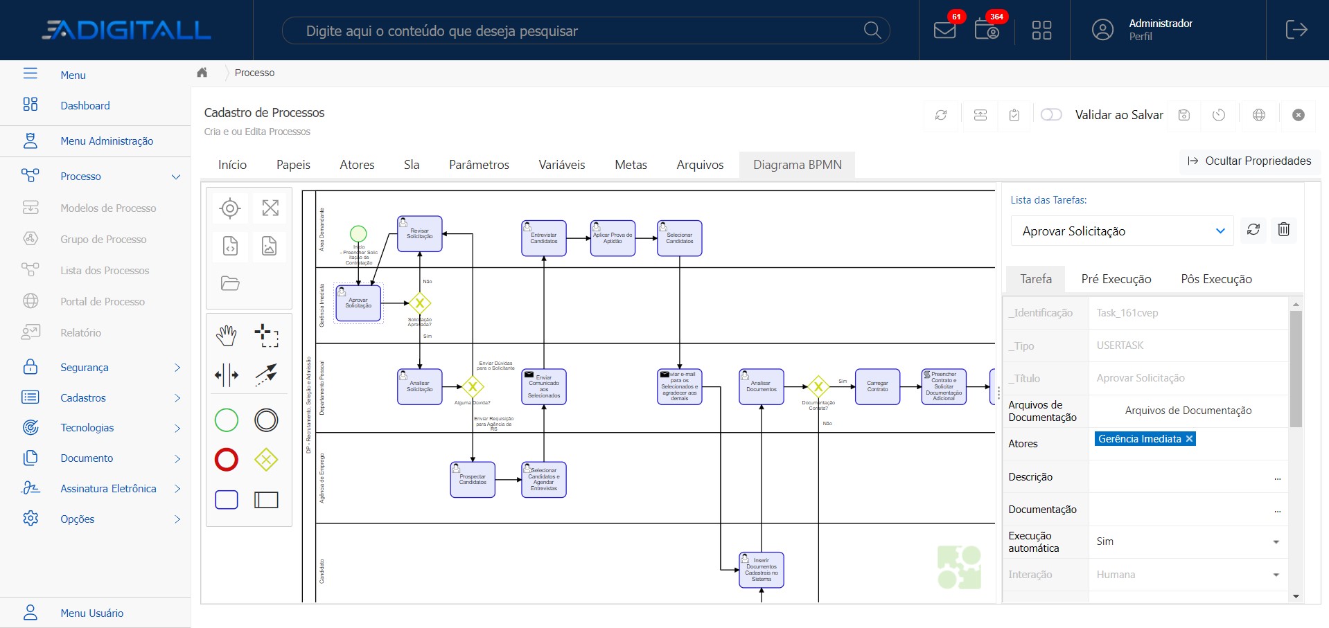This screenshot has width=1329, height=628.
Task: Toggle Validar ao Salvar switch
Action: 1051,115
